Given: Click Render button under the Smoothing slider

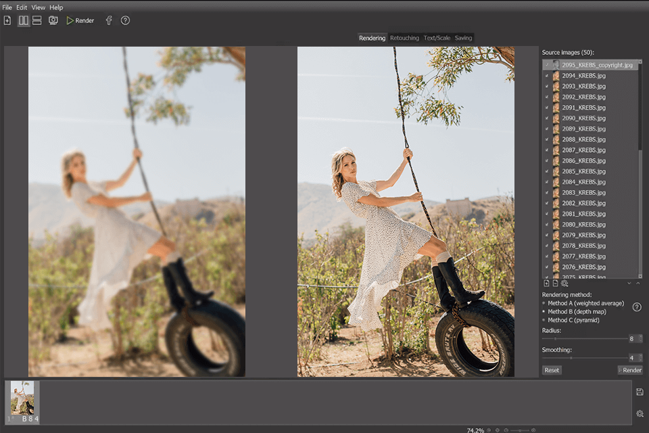Looking at the screenshot, I should coord(630,370).
